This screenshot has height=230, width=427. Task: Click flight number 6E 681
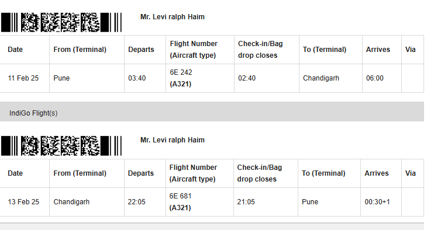click(x=181, y=196)
